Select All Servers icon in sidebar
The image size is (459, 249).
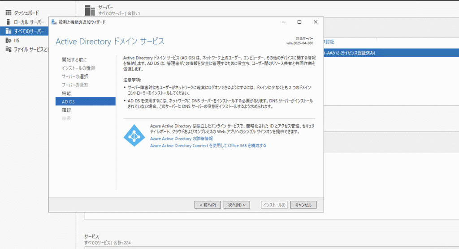tap(9, 31)
